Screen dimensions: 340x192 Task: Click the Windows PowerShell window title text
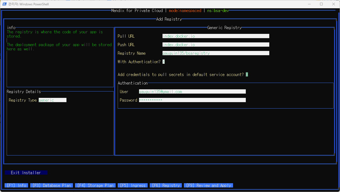(29, 4)
